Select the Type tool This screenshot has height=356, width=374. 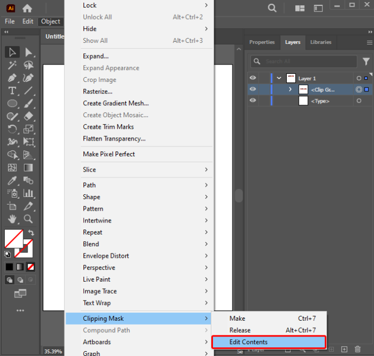coord(12,91)
